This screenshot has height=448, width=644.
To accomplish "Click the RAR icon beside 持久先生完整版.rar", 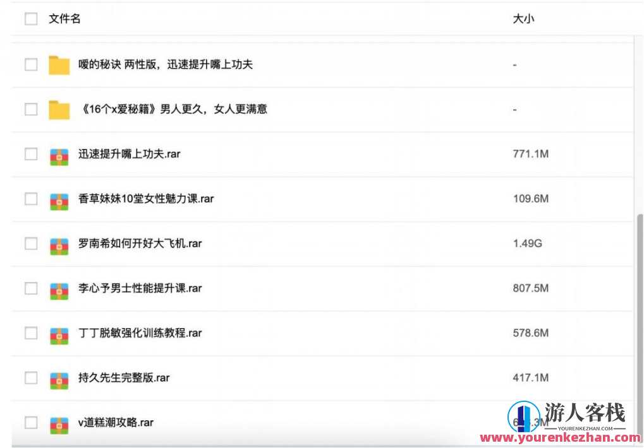I will point(59,377).
